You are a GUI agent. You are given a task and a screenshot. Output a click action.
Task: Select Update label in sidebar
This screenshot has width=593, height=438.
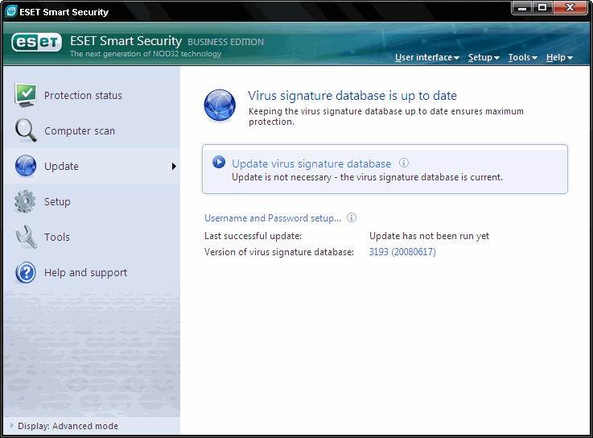[61, 167]
